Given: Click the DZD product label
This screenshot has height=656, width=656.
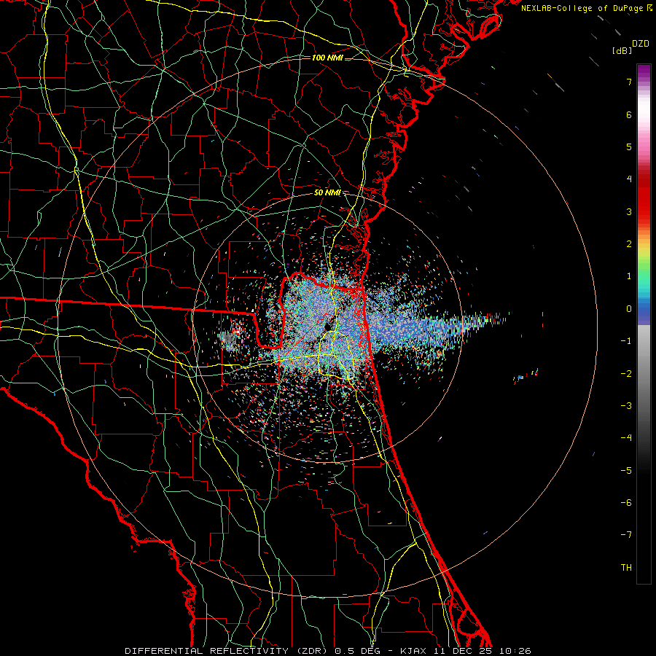Looking at the screenshot, I should pyautogui.click(x=641, y=44).
